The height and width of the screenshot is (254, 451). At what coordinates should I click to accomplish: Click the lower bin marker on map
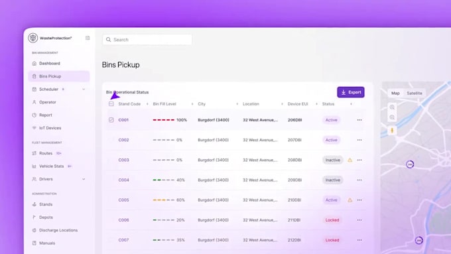tap(419, 240)
